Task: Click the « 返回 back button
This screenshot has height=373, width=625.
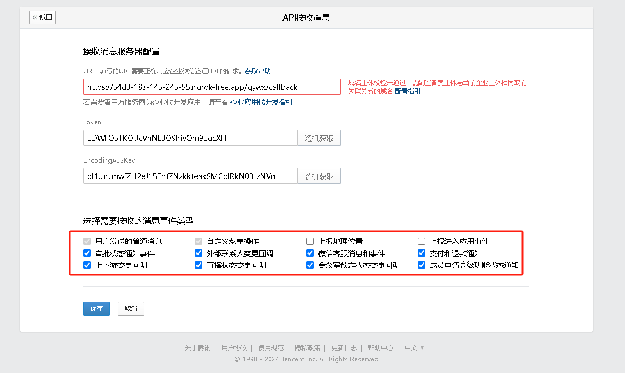Action: 42,18
